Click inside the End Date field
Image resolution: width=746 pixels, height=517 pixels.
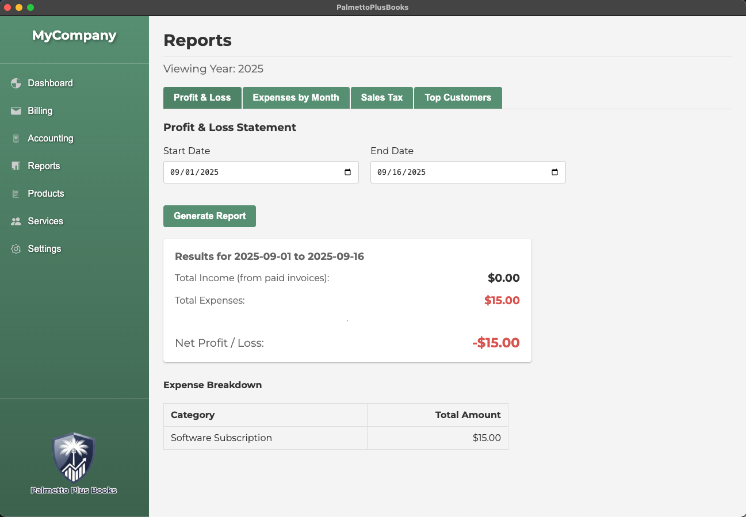tap(460, 173)
